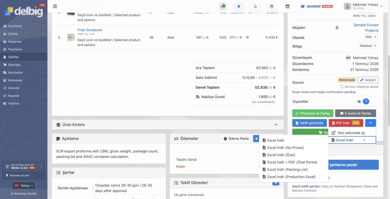The height and width of the screenshot is (199, 390).
Task: Share via WhatsApp ile Paylaş
Action: pos(312,113)
